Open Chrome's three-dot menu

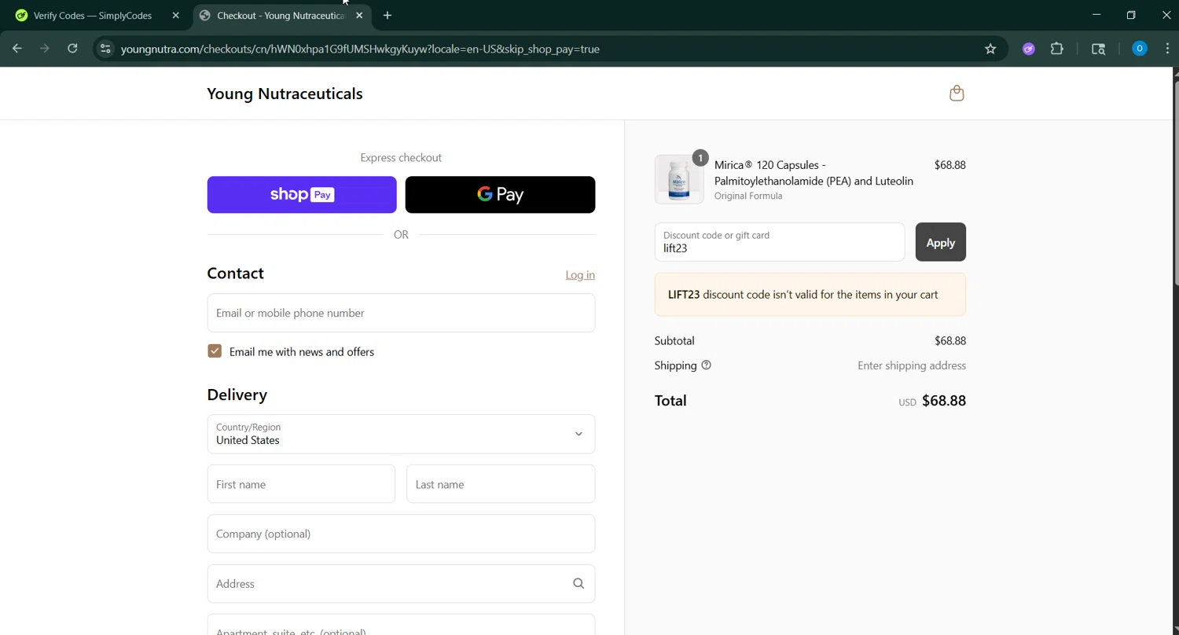click(1167, 49)
